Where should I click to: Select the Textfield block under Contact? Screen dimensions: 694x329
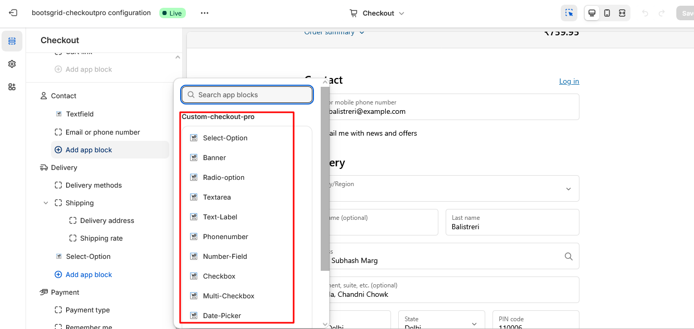point(80,114)
